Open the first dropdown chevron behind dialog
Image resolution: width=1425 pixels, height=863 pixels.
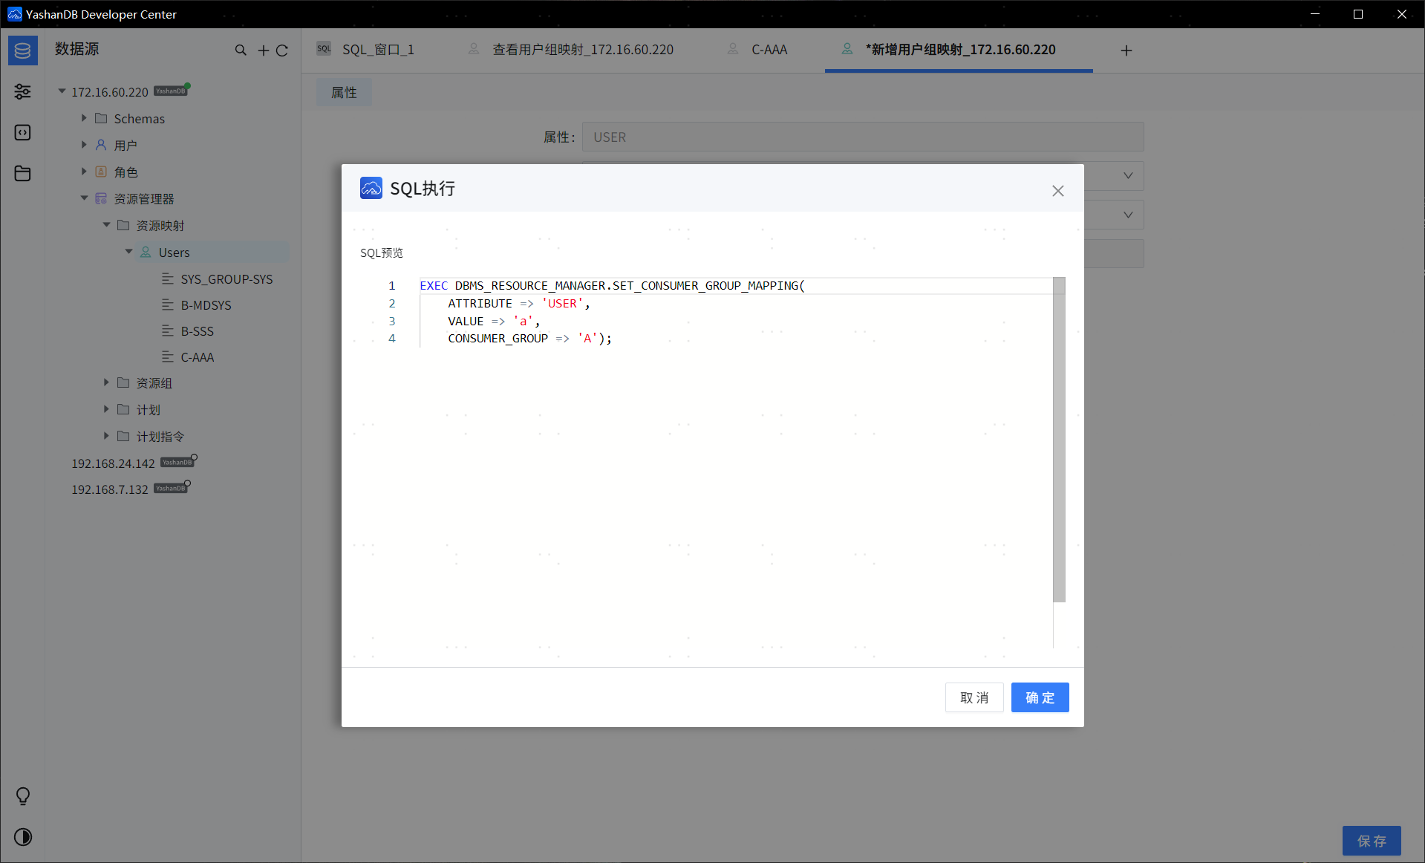click(1128, 176)
